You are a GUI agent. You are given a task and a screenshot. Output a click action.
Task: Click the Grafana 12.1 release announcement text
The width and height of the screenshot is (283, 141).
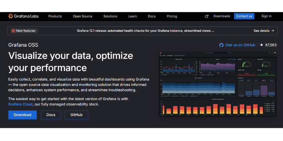(145, 31)
